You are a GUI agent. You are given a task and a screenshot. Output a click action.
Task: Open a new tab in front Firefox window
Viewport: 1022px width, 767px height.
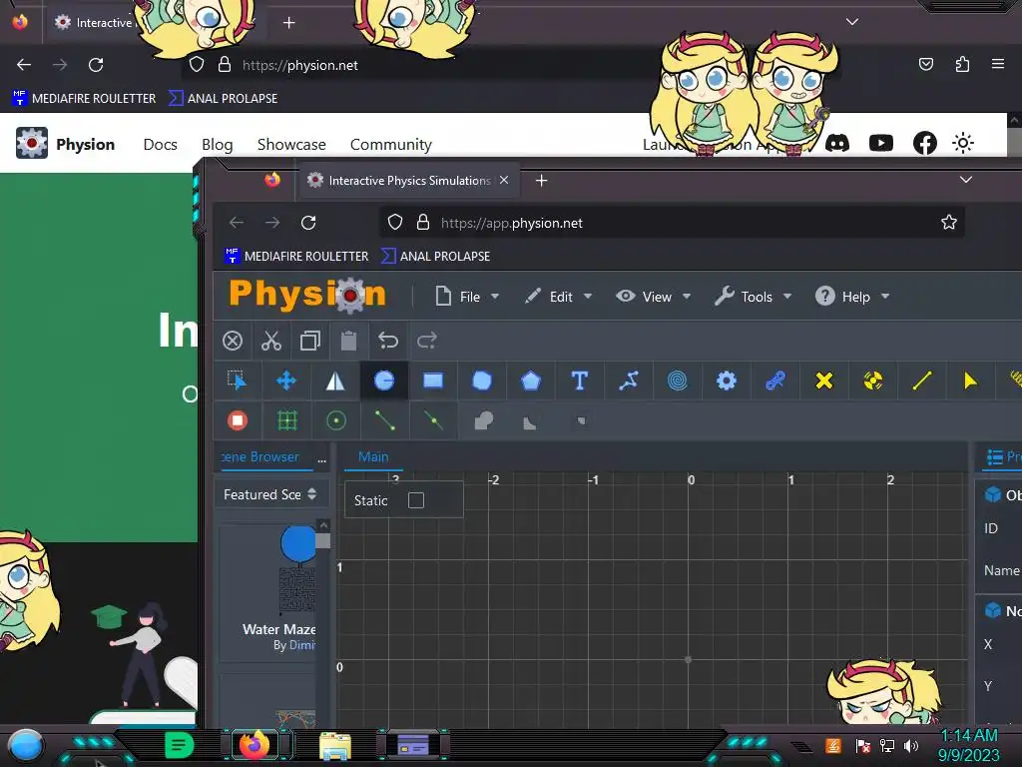point(541,180)
